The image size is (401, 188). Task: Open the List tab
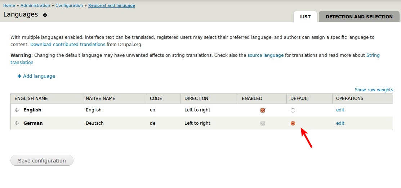[x=305, y=17]
